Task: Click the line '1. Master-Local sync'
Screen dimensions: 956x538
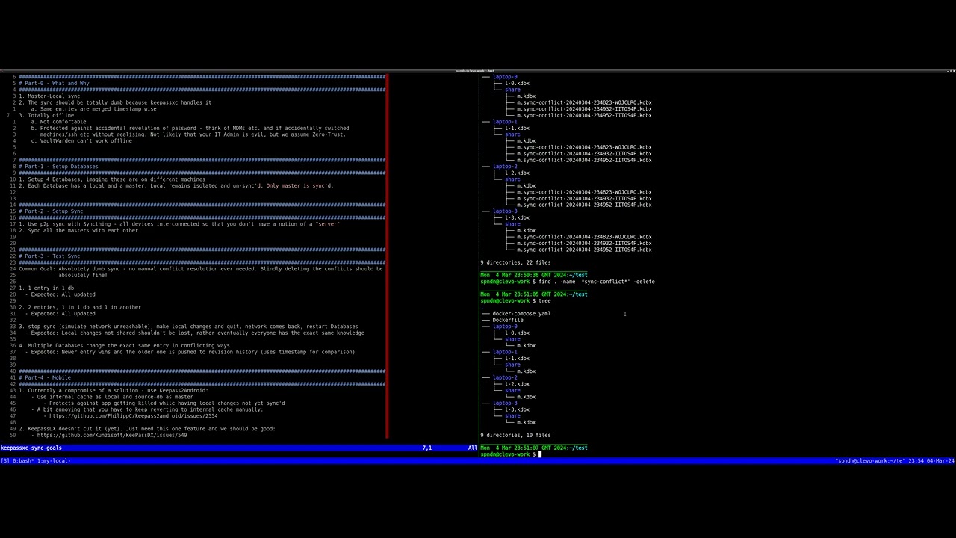Action: (x=49, y=96)
